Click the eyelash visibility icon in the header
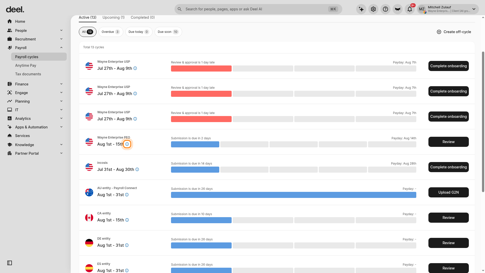The image size is (485, 273). [x=398, y=9]
